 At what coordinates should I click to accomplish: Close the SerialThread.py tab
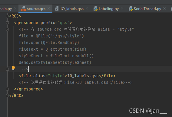(164, 8)
